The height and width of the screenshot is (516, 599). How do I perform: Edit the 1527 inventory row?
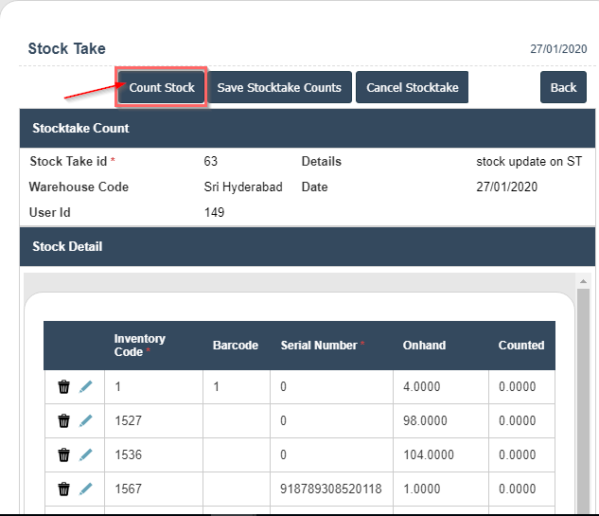pos(86,420)
